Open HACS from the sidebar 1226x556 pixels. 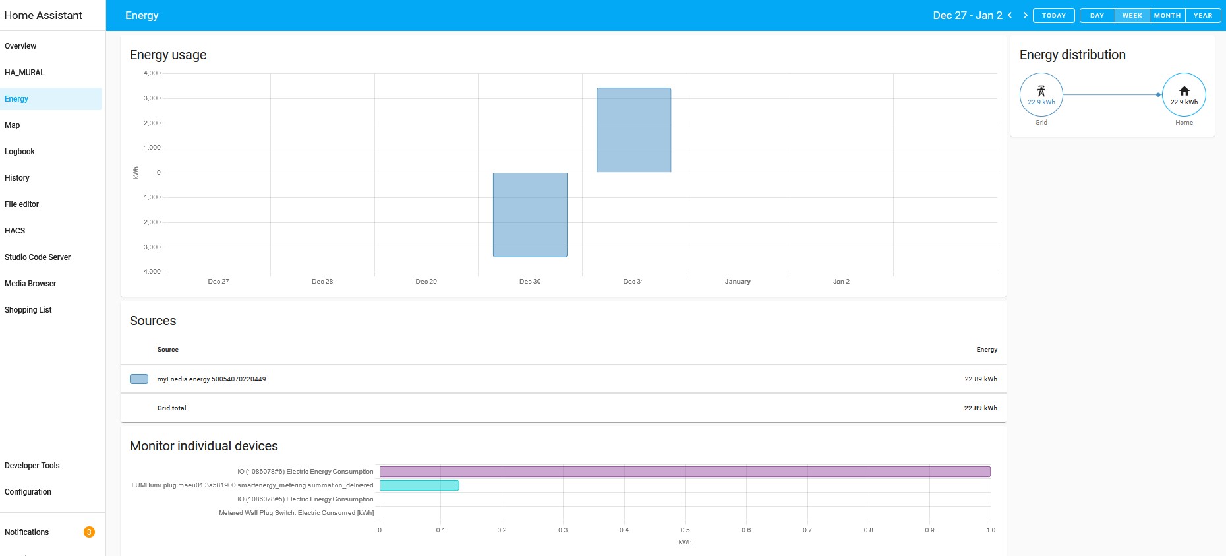(x=15, y=231)
